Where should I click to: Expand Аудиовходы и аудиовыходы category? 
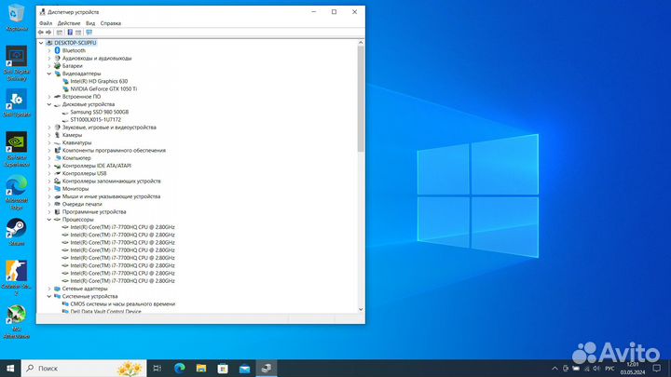click(48, 58)
